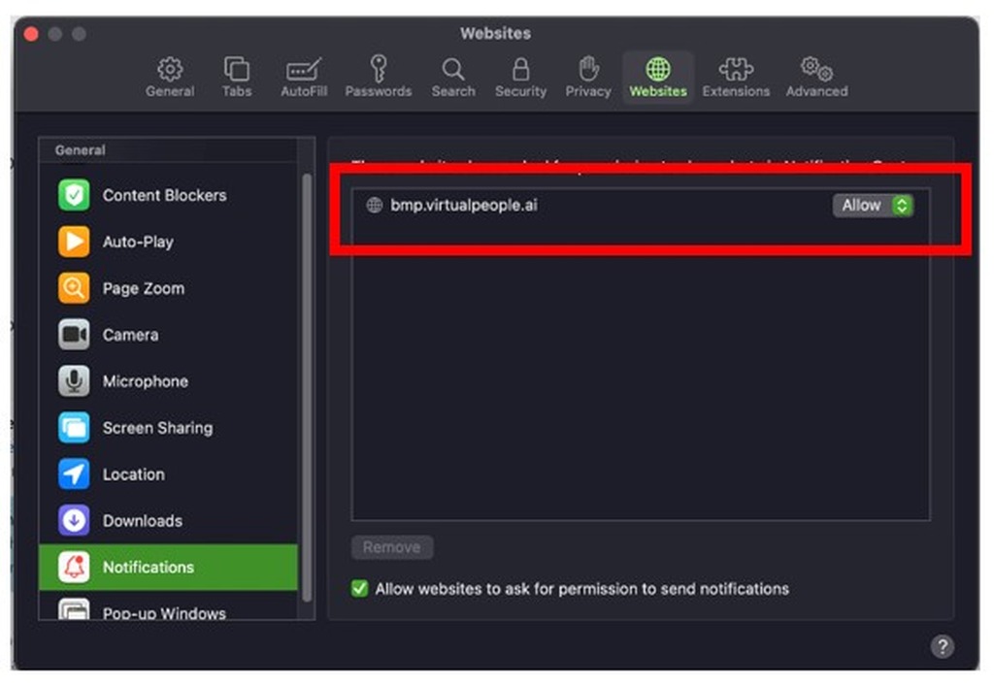Enable websites to ask for notification permission
The image size is (994, 686).
point(359,589)
